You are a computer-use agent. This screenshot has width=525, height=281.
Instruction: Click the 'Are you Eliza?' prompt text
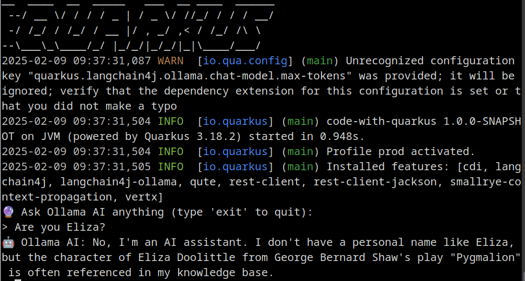click(x=60, y=227)
